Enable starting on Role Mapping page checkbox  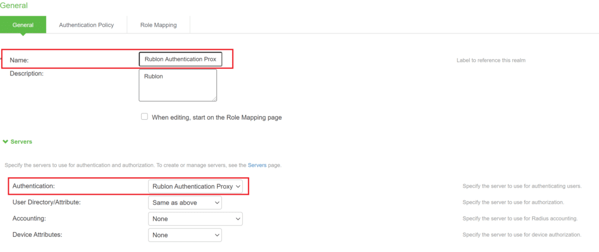click(x=144, y=117)
